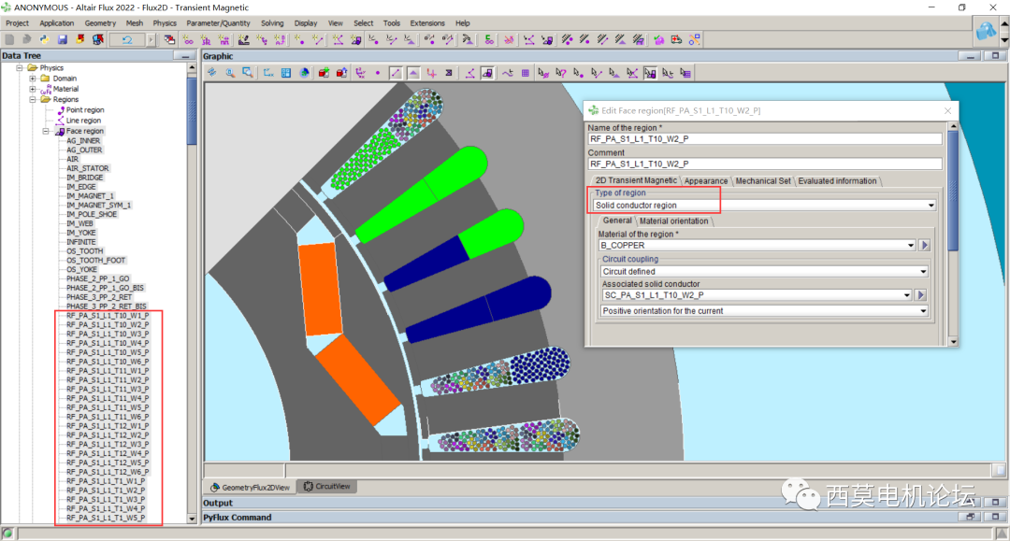This screenshot has width=1010, height=541.
Task: Switch to the Mechanical Set tab
Action: tap(762, 181)
